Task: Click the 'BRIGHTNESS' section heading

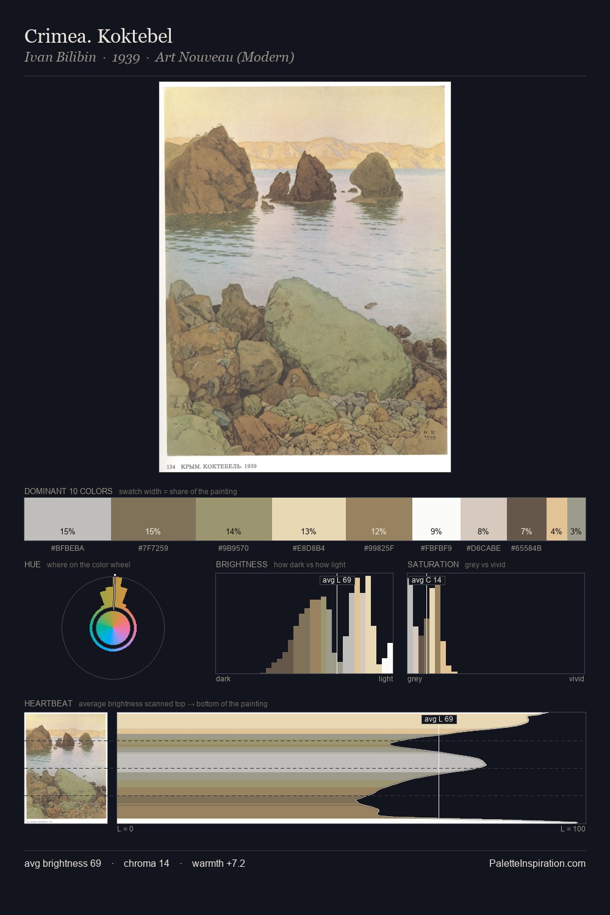Action: [242, 564]
